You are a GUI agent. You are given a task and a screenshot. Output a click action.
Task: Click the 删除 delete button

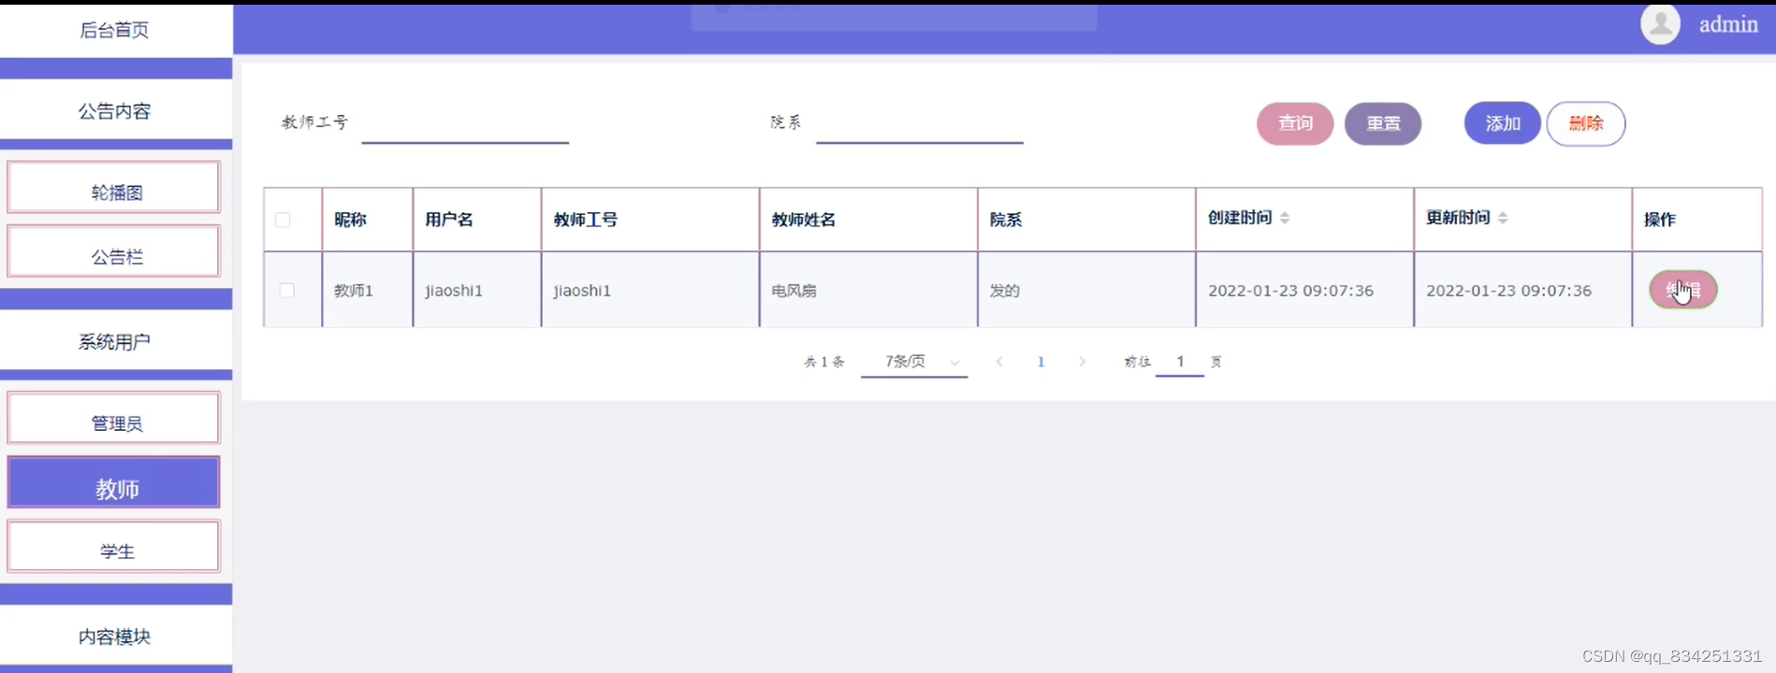tap(1586, 123)
